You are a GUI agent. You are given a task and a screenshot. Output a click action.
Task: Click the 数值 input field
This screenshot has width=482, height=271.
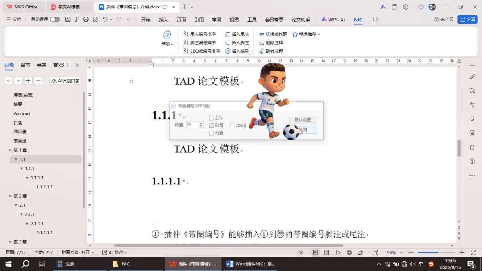[x=192, y=125]
